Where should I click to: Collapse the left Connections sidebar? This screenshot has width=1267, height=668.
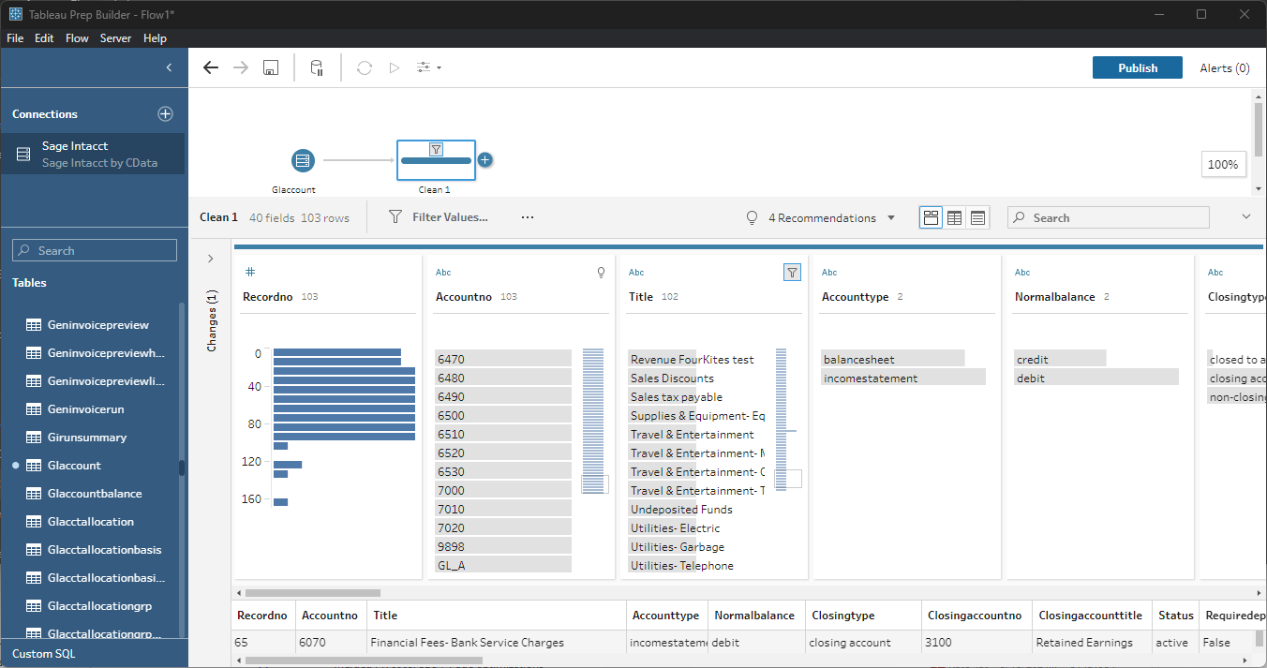pos(169,67)
